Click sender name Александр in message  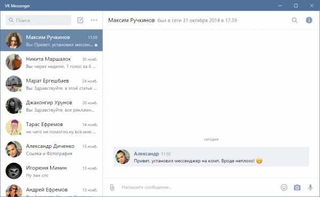click(x=146, y=154)
